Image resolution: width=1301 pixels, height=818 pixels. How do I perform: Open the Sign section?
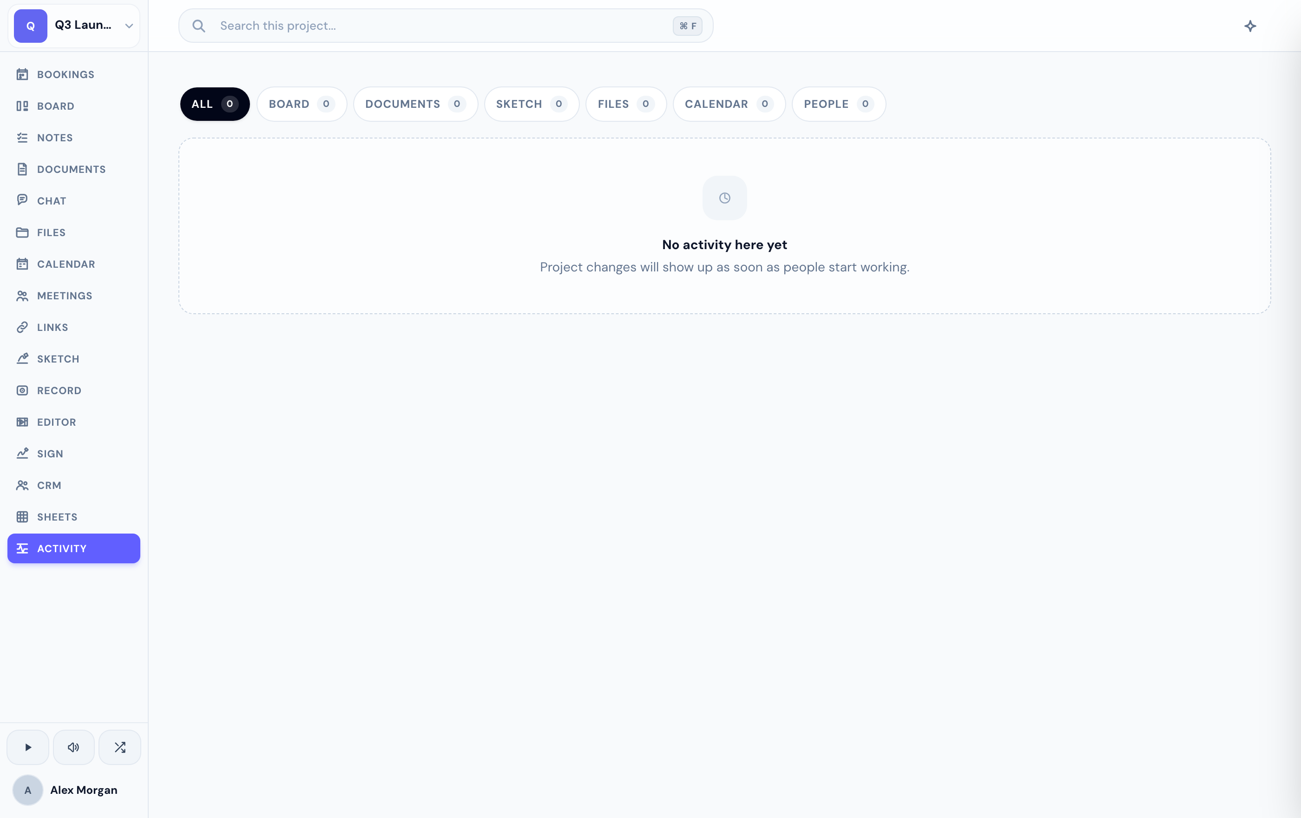tap(73, 454)
